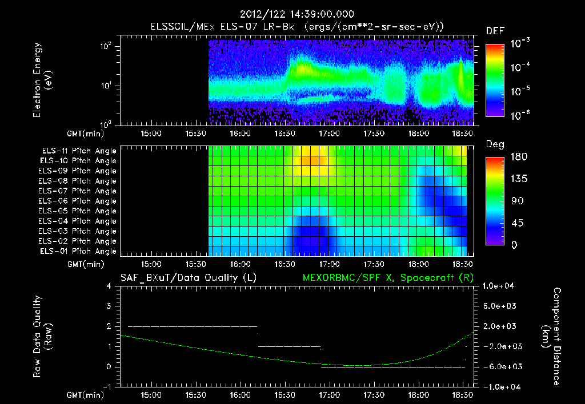
Task: Click the DEF legend title
Action: click(495, 31)
